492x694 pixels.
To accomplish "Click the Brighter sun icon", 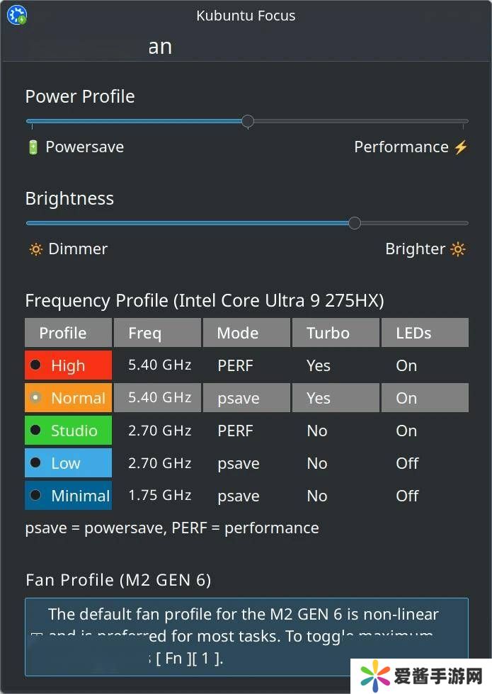I will [x=459, y=249].
